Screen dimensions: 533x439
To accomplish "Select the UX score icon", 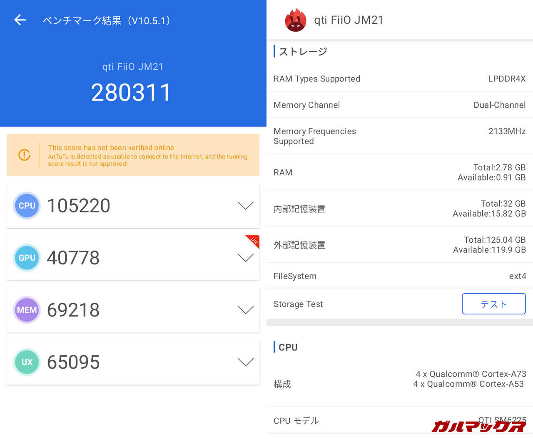I will (27, 362).
